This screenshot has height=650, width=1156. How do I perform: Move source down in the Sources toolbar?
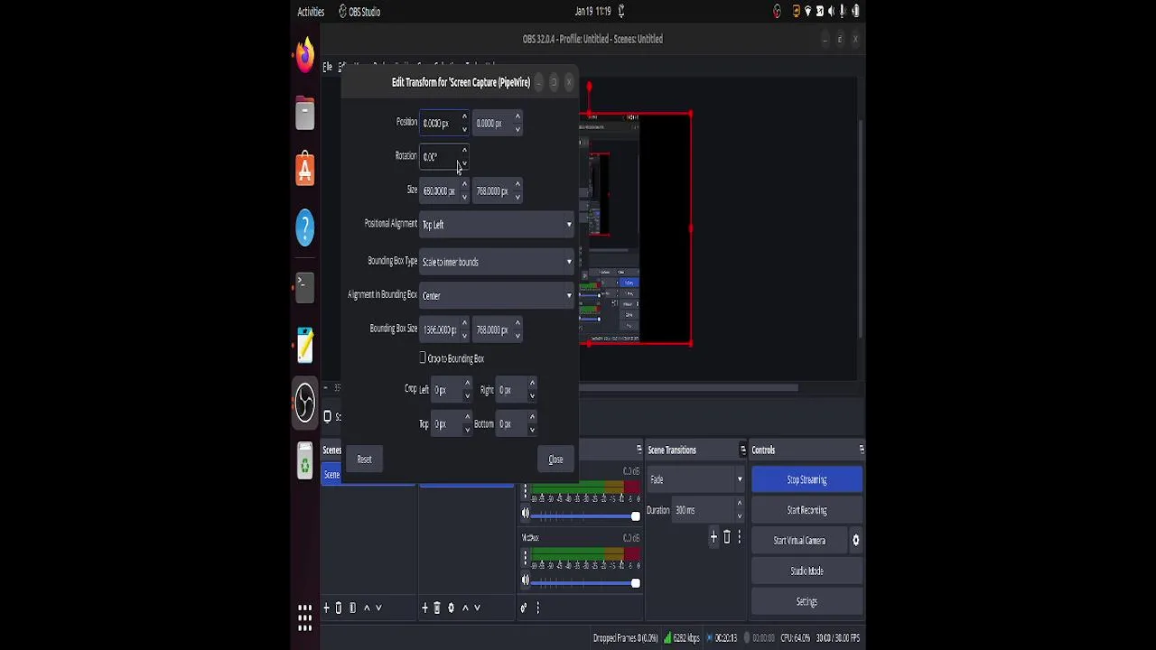[x=477, y=608]
